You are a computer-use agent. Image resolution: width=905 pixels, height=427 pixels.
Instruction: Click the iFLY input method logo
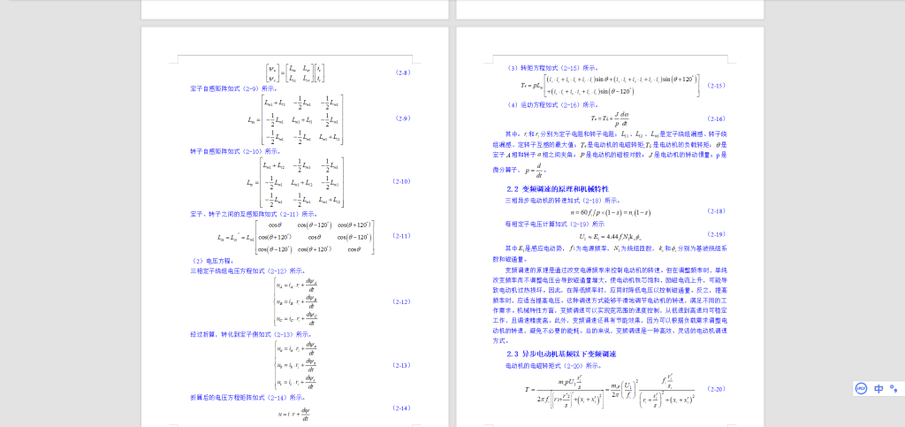pos(861,388)
